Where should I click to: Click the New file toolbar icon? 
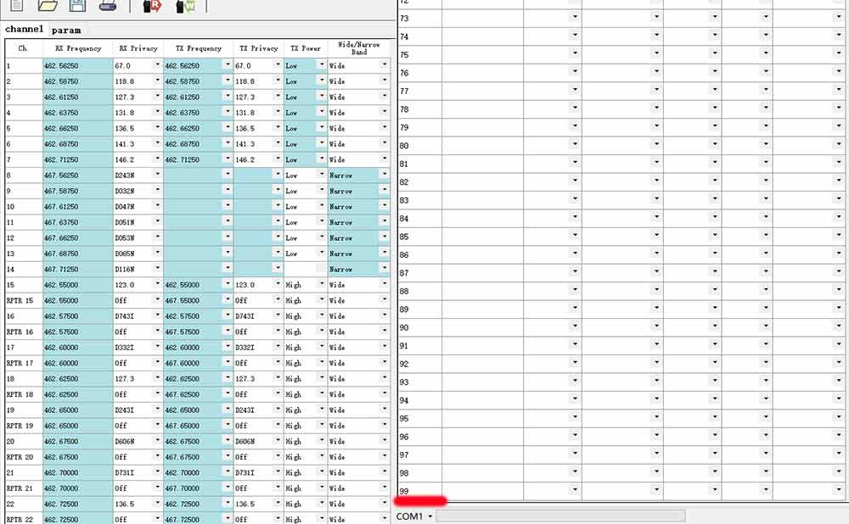click(17, 5)
